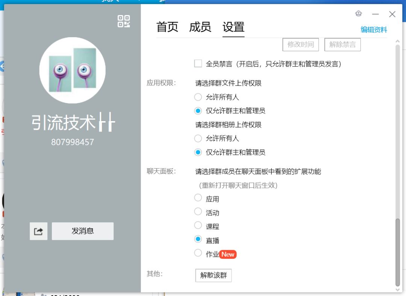
Task: Close the group profile window
Action: coord(392,14)
